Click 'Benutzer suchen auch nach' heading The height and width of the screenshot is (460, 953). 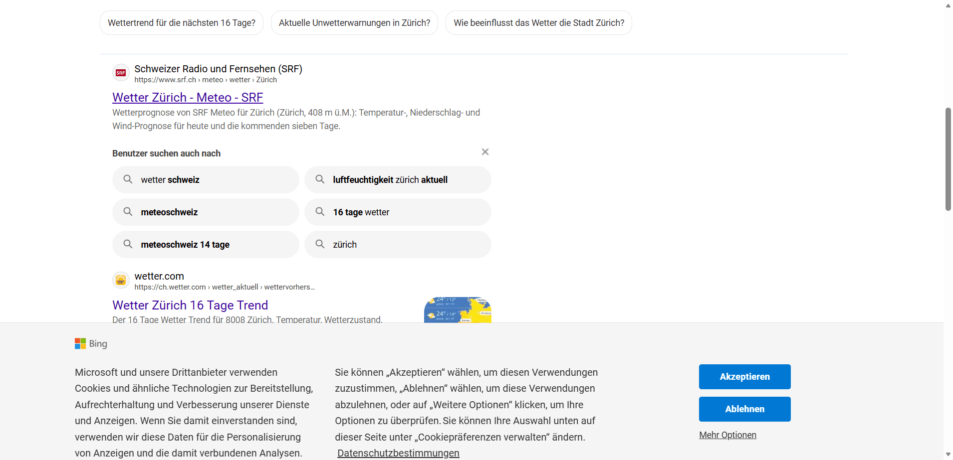pyautogui.click(x=166, y=153)
